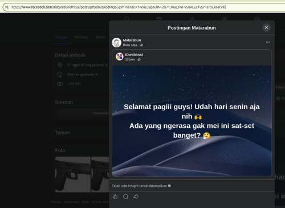
Task: Open the Ketentuan footer link
Action: [72, 202]
